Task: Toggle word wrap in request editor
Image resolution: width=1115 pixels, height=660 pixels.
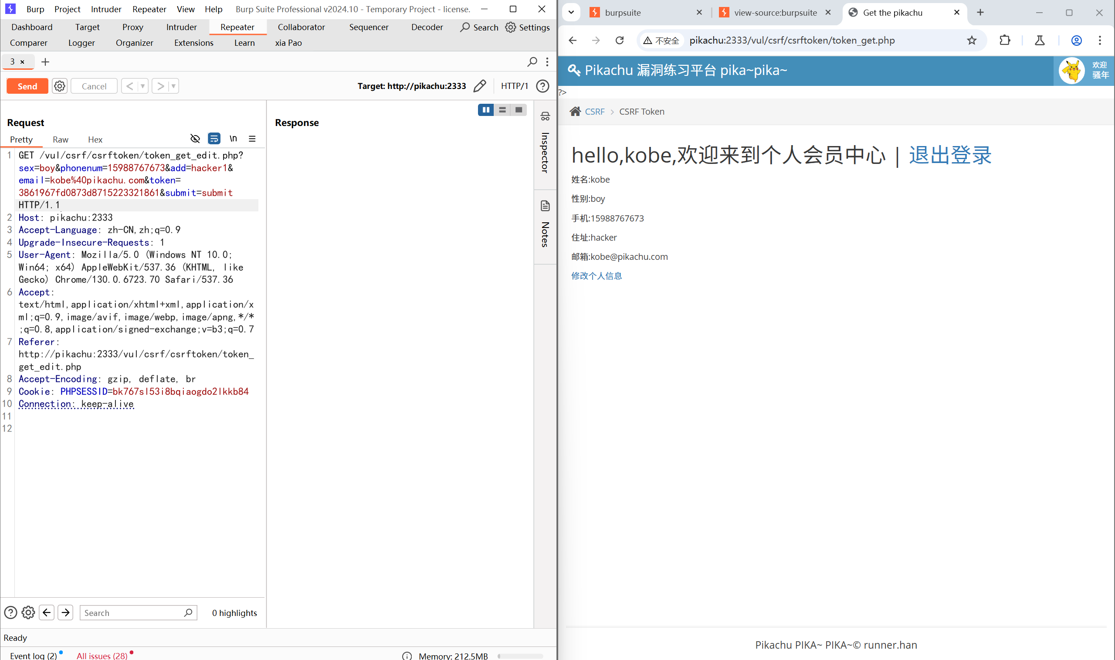Action: click(x=214, y=138)
